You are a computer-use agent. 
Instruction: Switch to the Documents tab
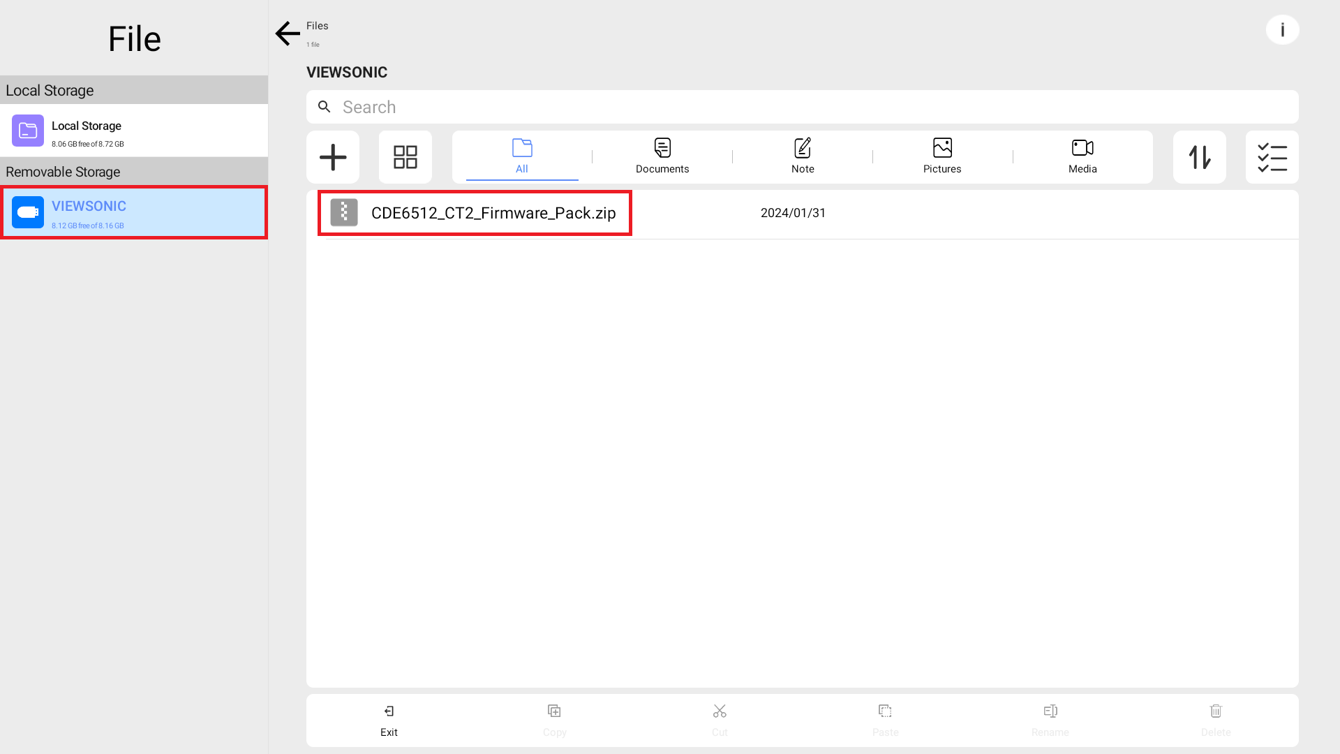662,156
